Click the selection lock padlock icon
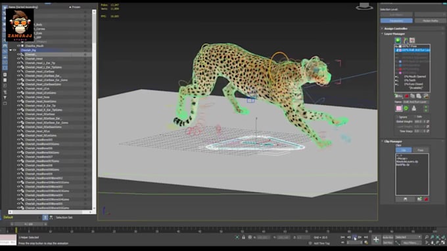Image resolution: width=447 pixels, height=251 pixels. pyautogui.click(x=243, y=237)
